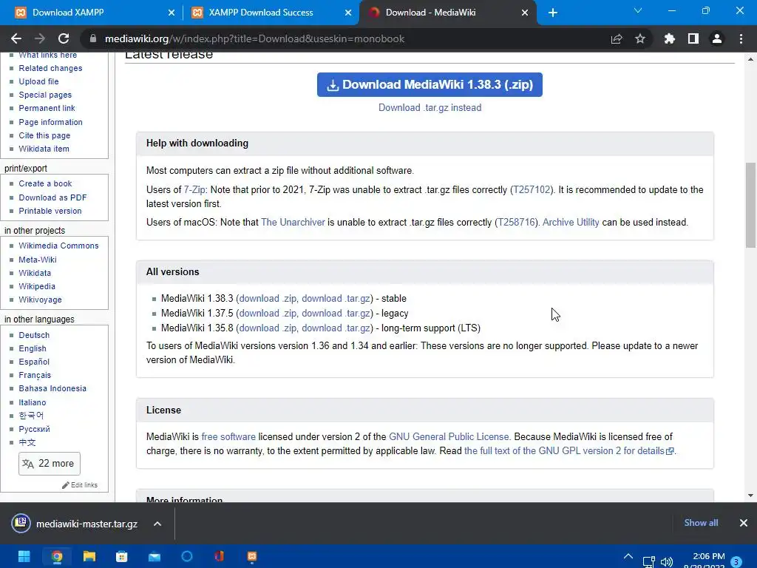Visit Wikimedia Commons project link
This screenshot has width=757, height=568.
[58, 246]
